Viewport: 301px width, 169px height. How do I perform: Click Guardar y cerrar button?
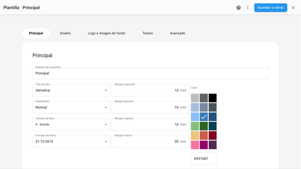(x=270, y=8)
